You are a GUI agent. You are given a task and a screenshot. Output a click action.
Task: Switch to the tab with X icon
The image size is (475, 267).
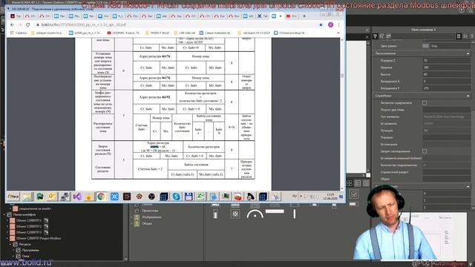click(x=262, y=16)
